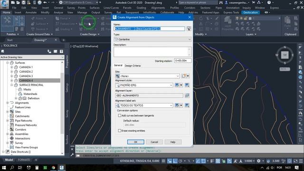Click the pick-from-drawing icon for Alignment style
Image resolution: width=304 pixels, height=171 pixels.
click(187, 85)
